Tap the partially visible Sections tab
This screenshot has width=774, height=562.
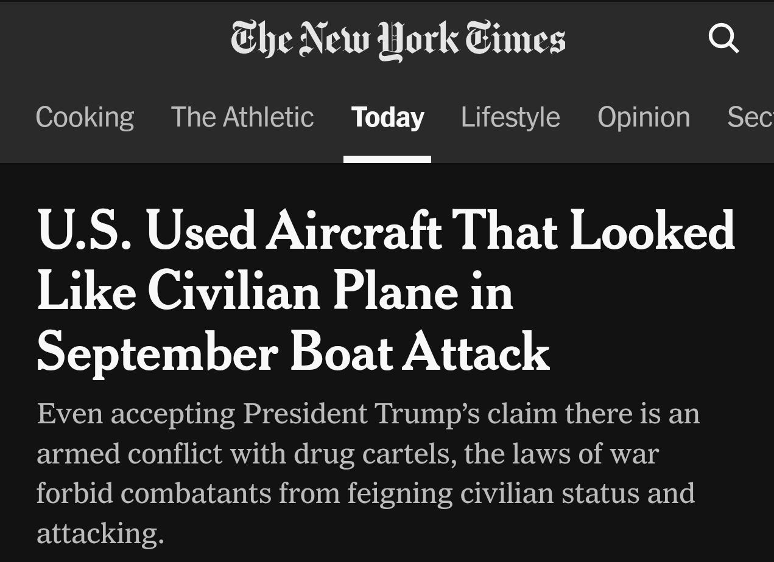pos(750,117)
